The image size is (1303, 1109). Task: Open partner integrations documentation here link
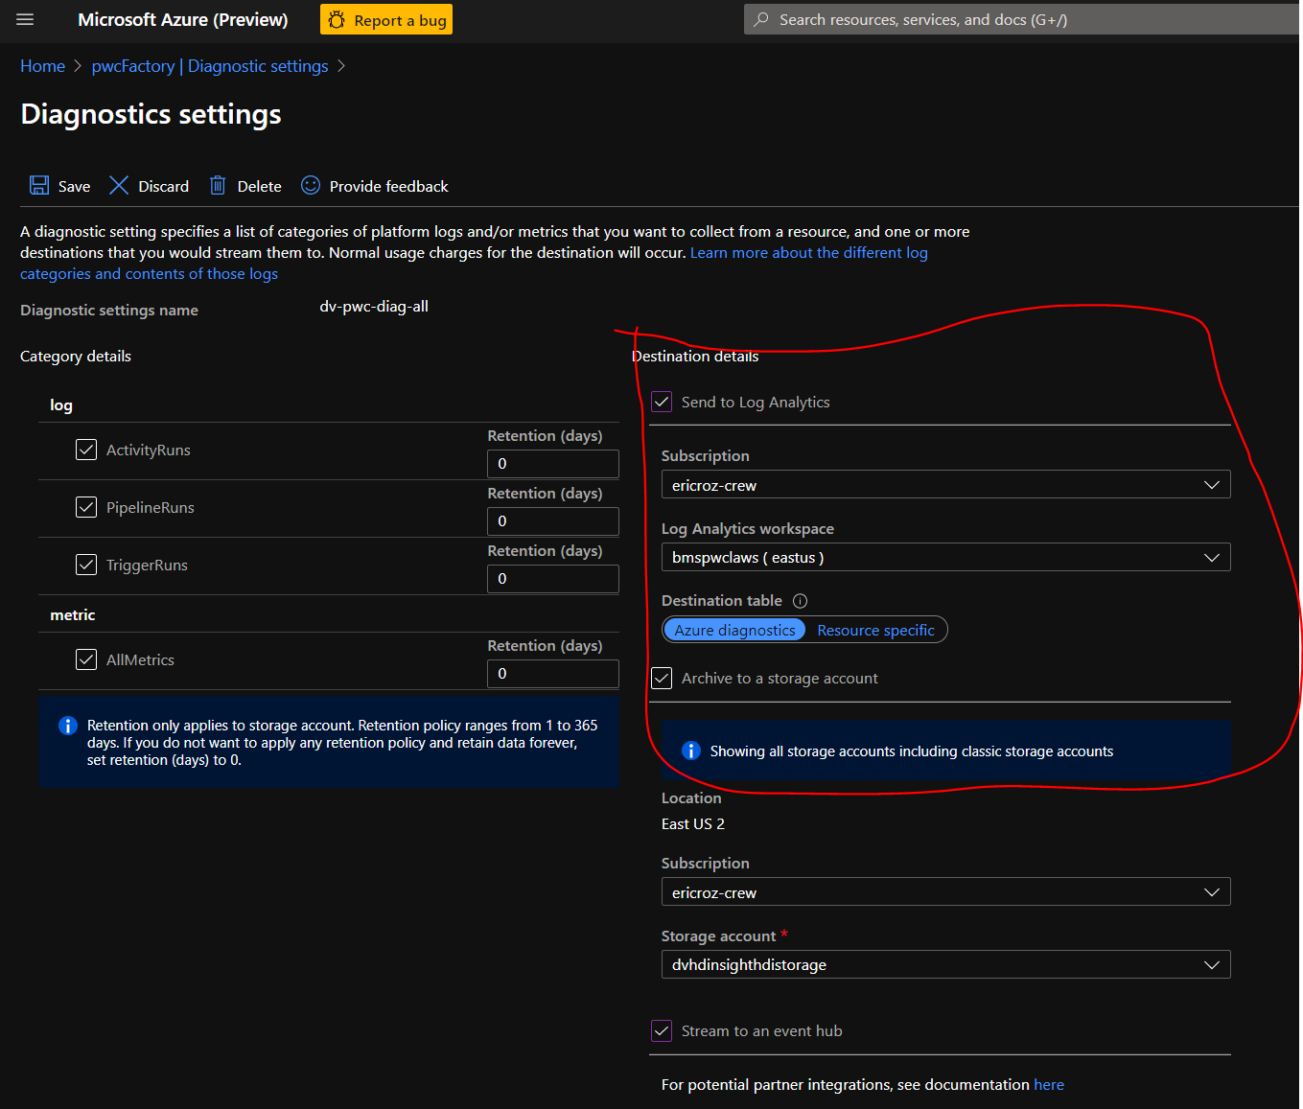click(1049, 1085)
